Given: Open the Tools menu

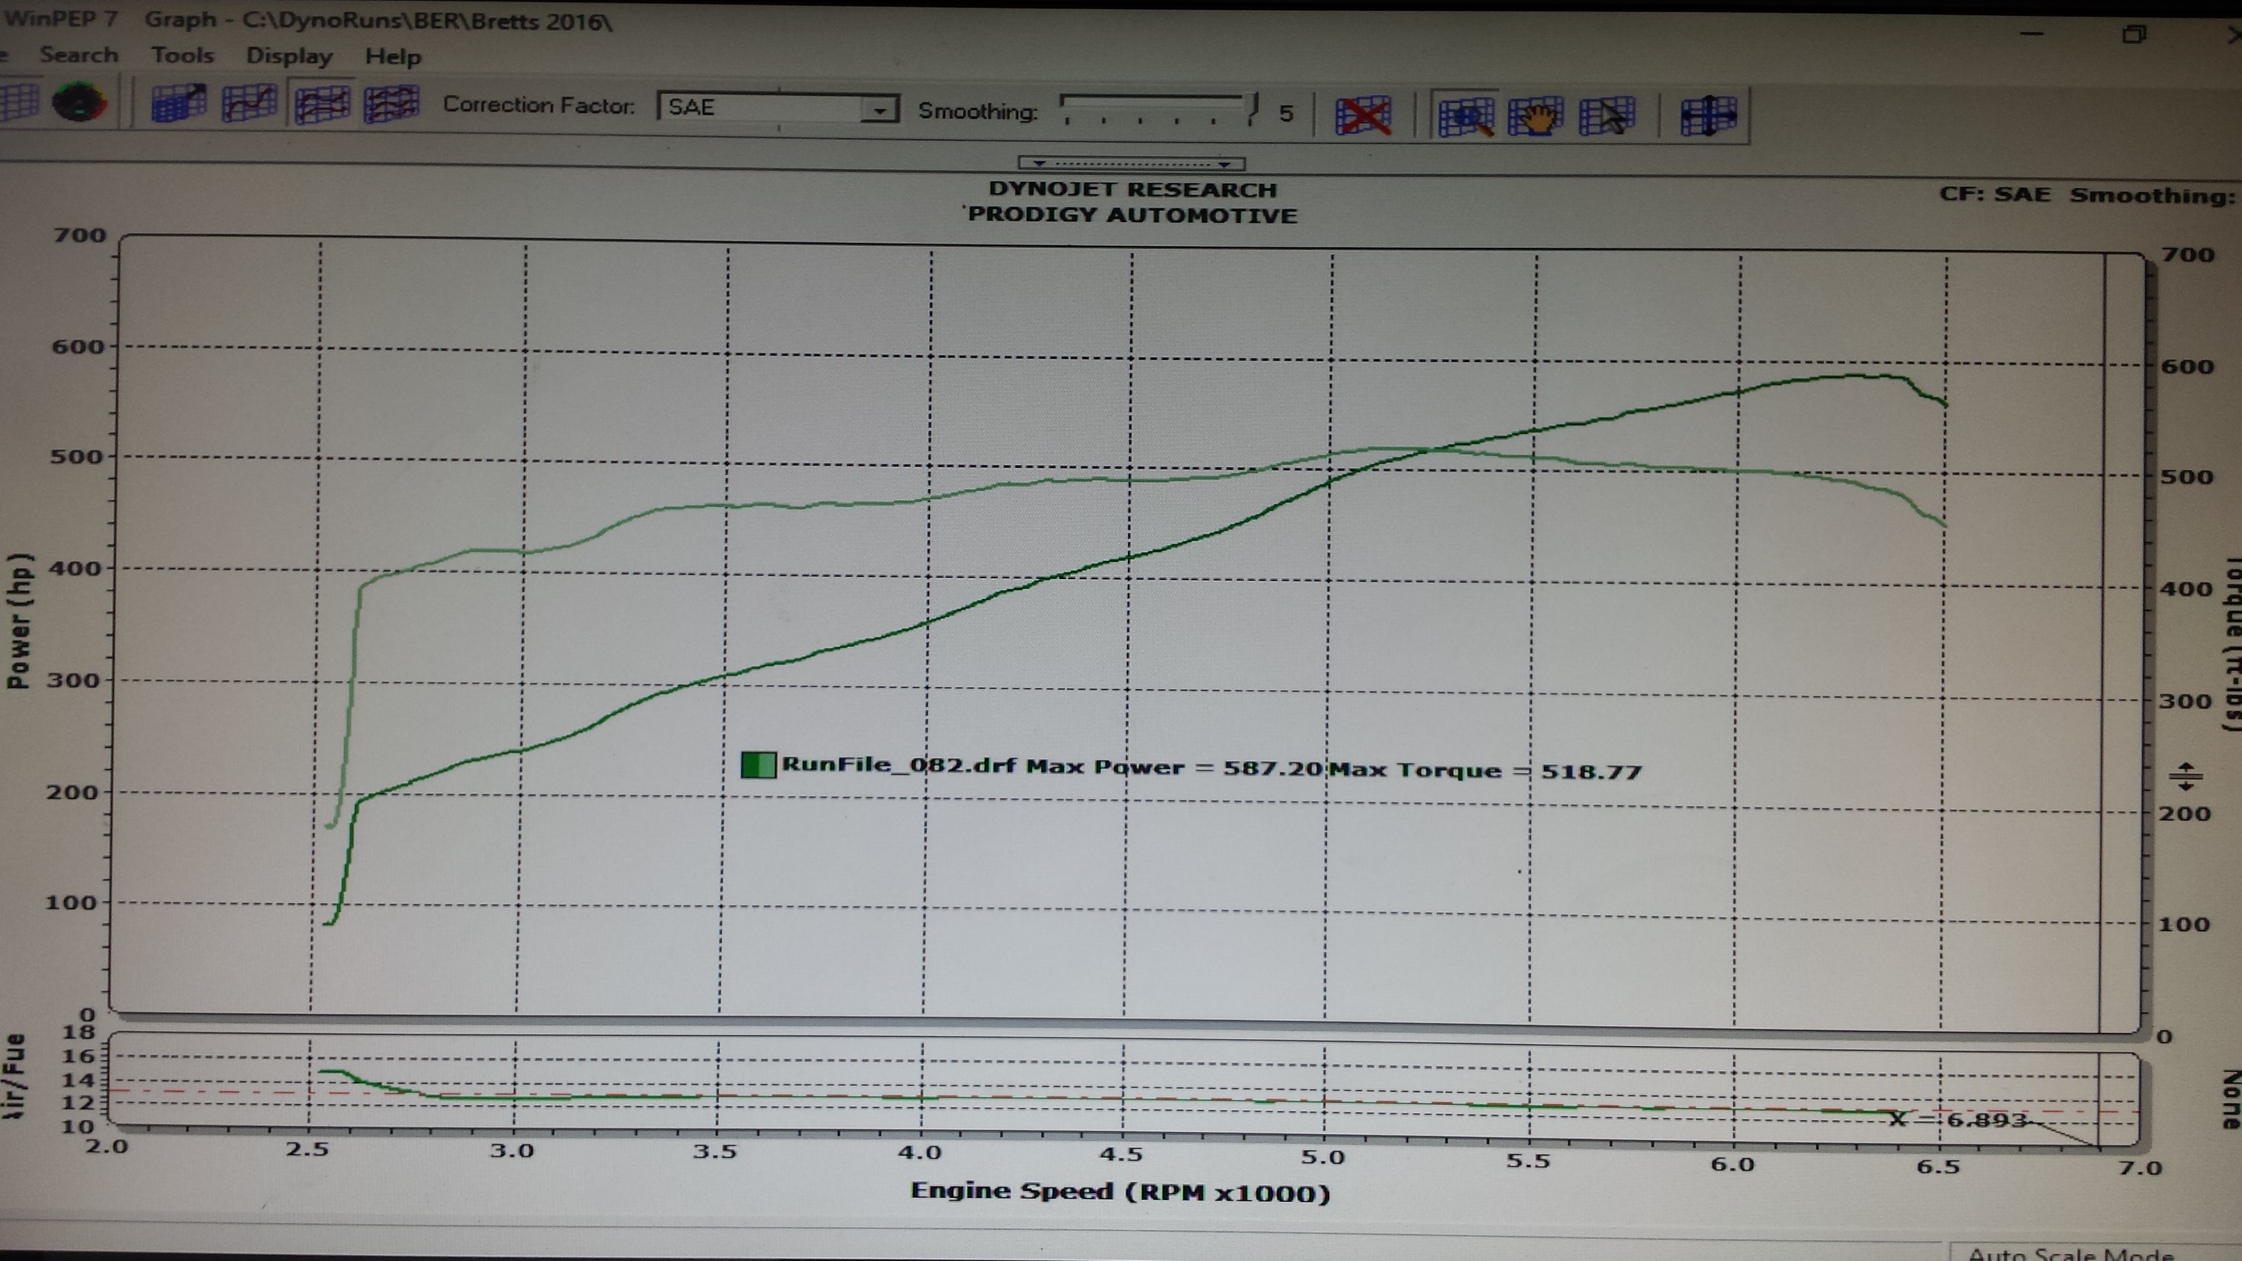Looking at the screenshot, I should [x=182, y=56].
